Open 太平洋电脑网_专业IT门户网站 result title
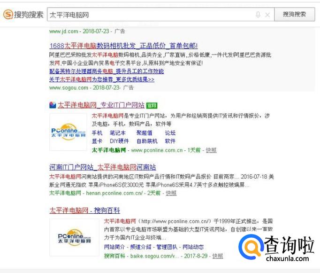320x273 pixels. coord(101,105)
